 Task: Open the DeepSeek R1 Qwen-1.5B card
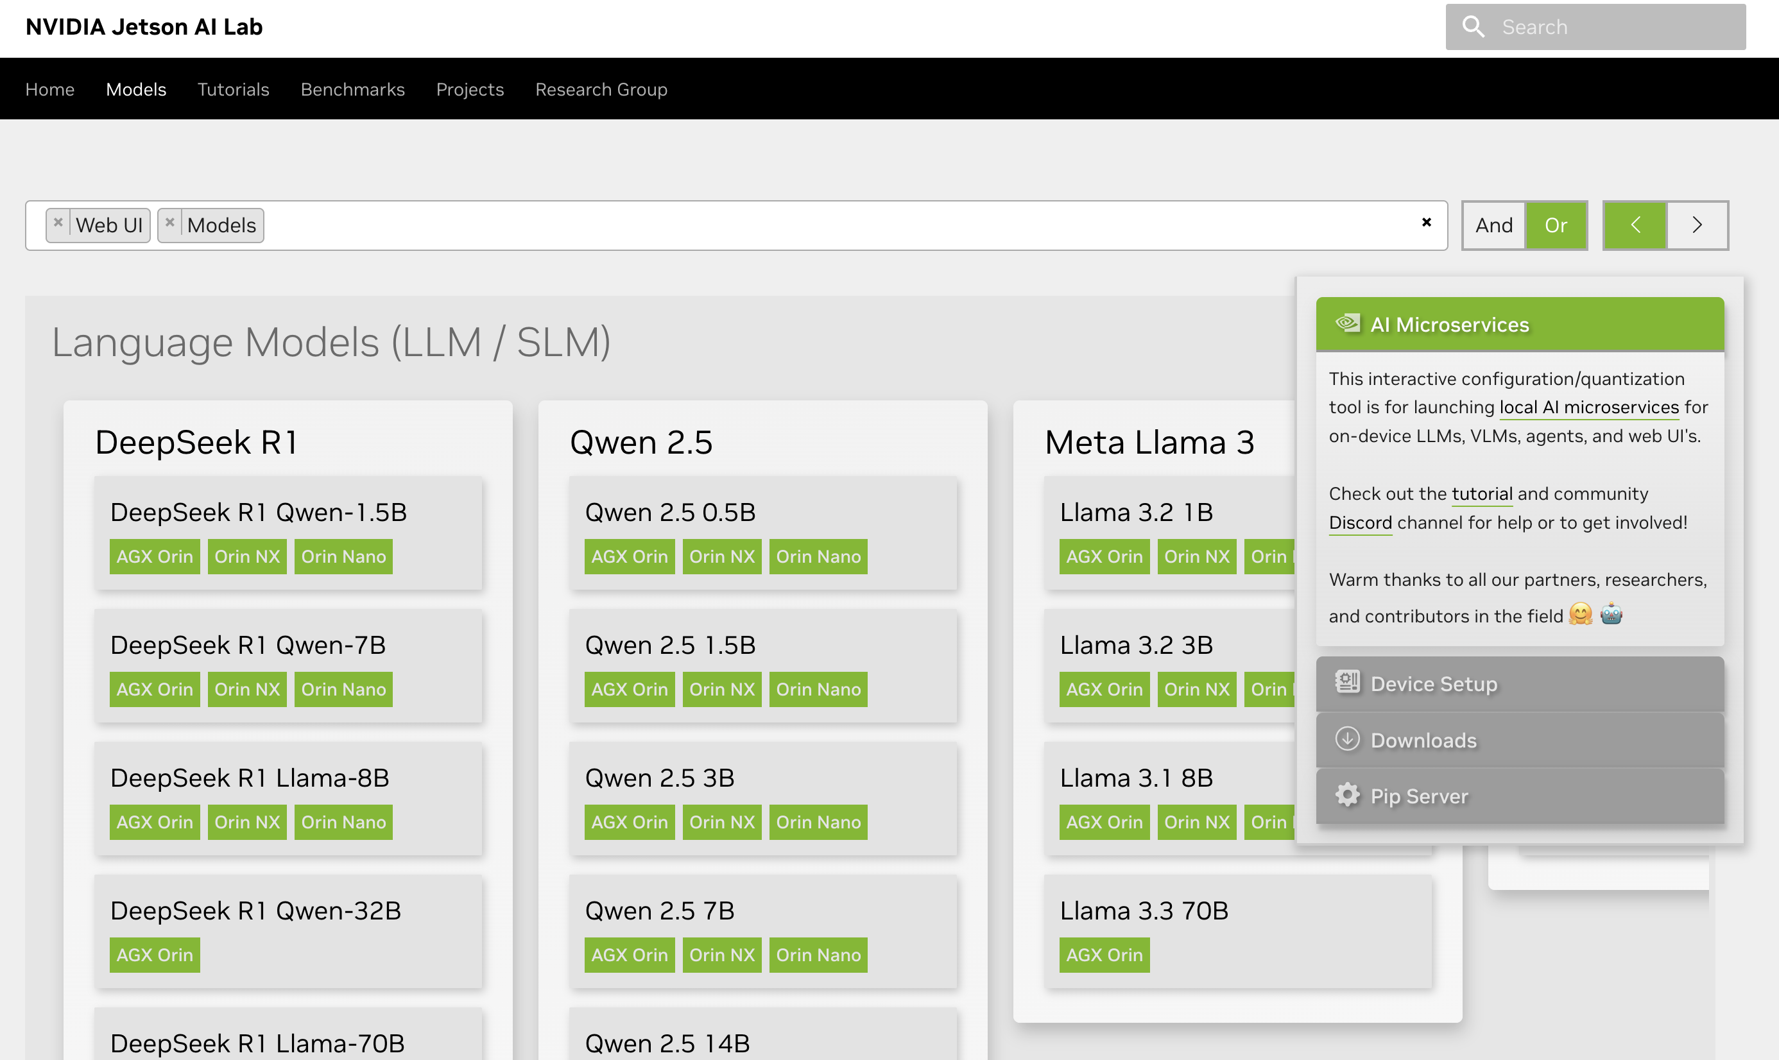(288, 533)
